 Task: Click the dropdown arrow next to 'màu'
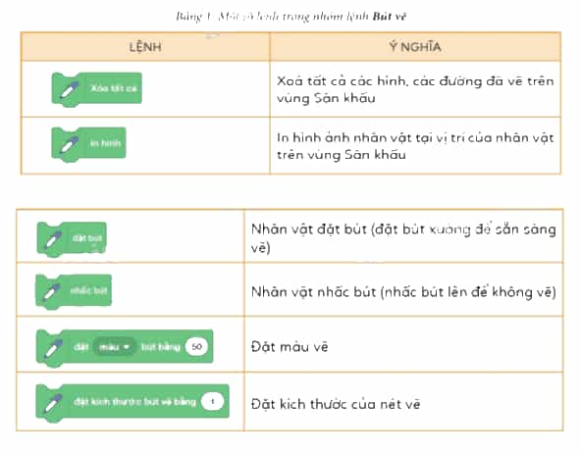(x=127, y=347)
